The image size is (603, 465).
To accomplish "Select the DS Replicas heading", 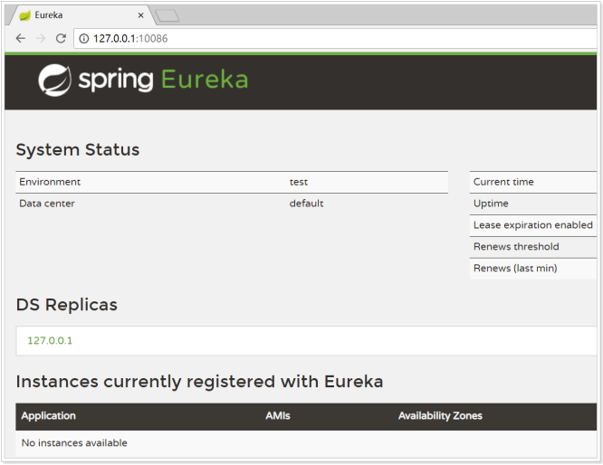I will pos(66,305).
